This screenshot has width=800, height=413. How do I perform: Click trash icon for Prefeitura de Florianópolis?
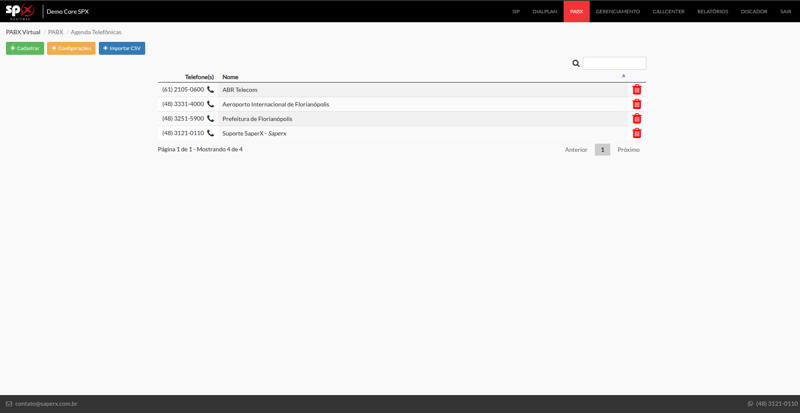pyautogui.click(x=637, y=119)
